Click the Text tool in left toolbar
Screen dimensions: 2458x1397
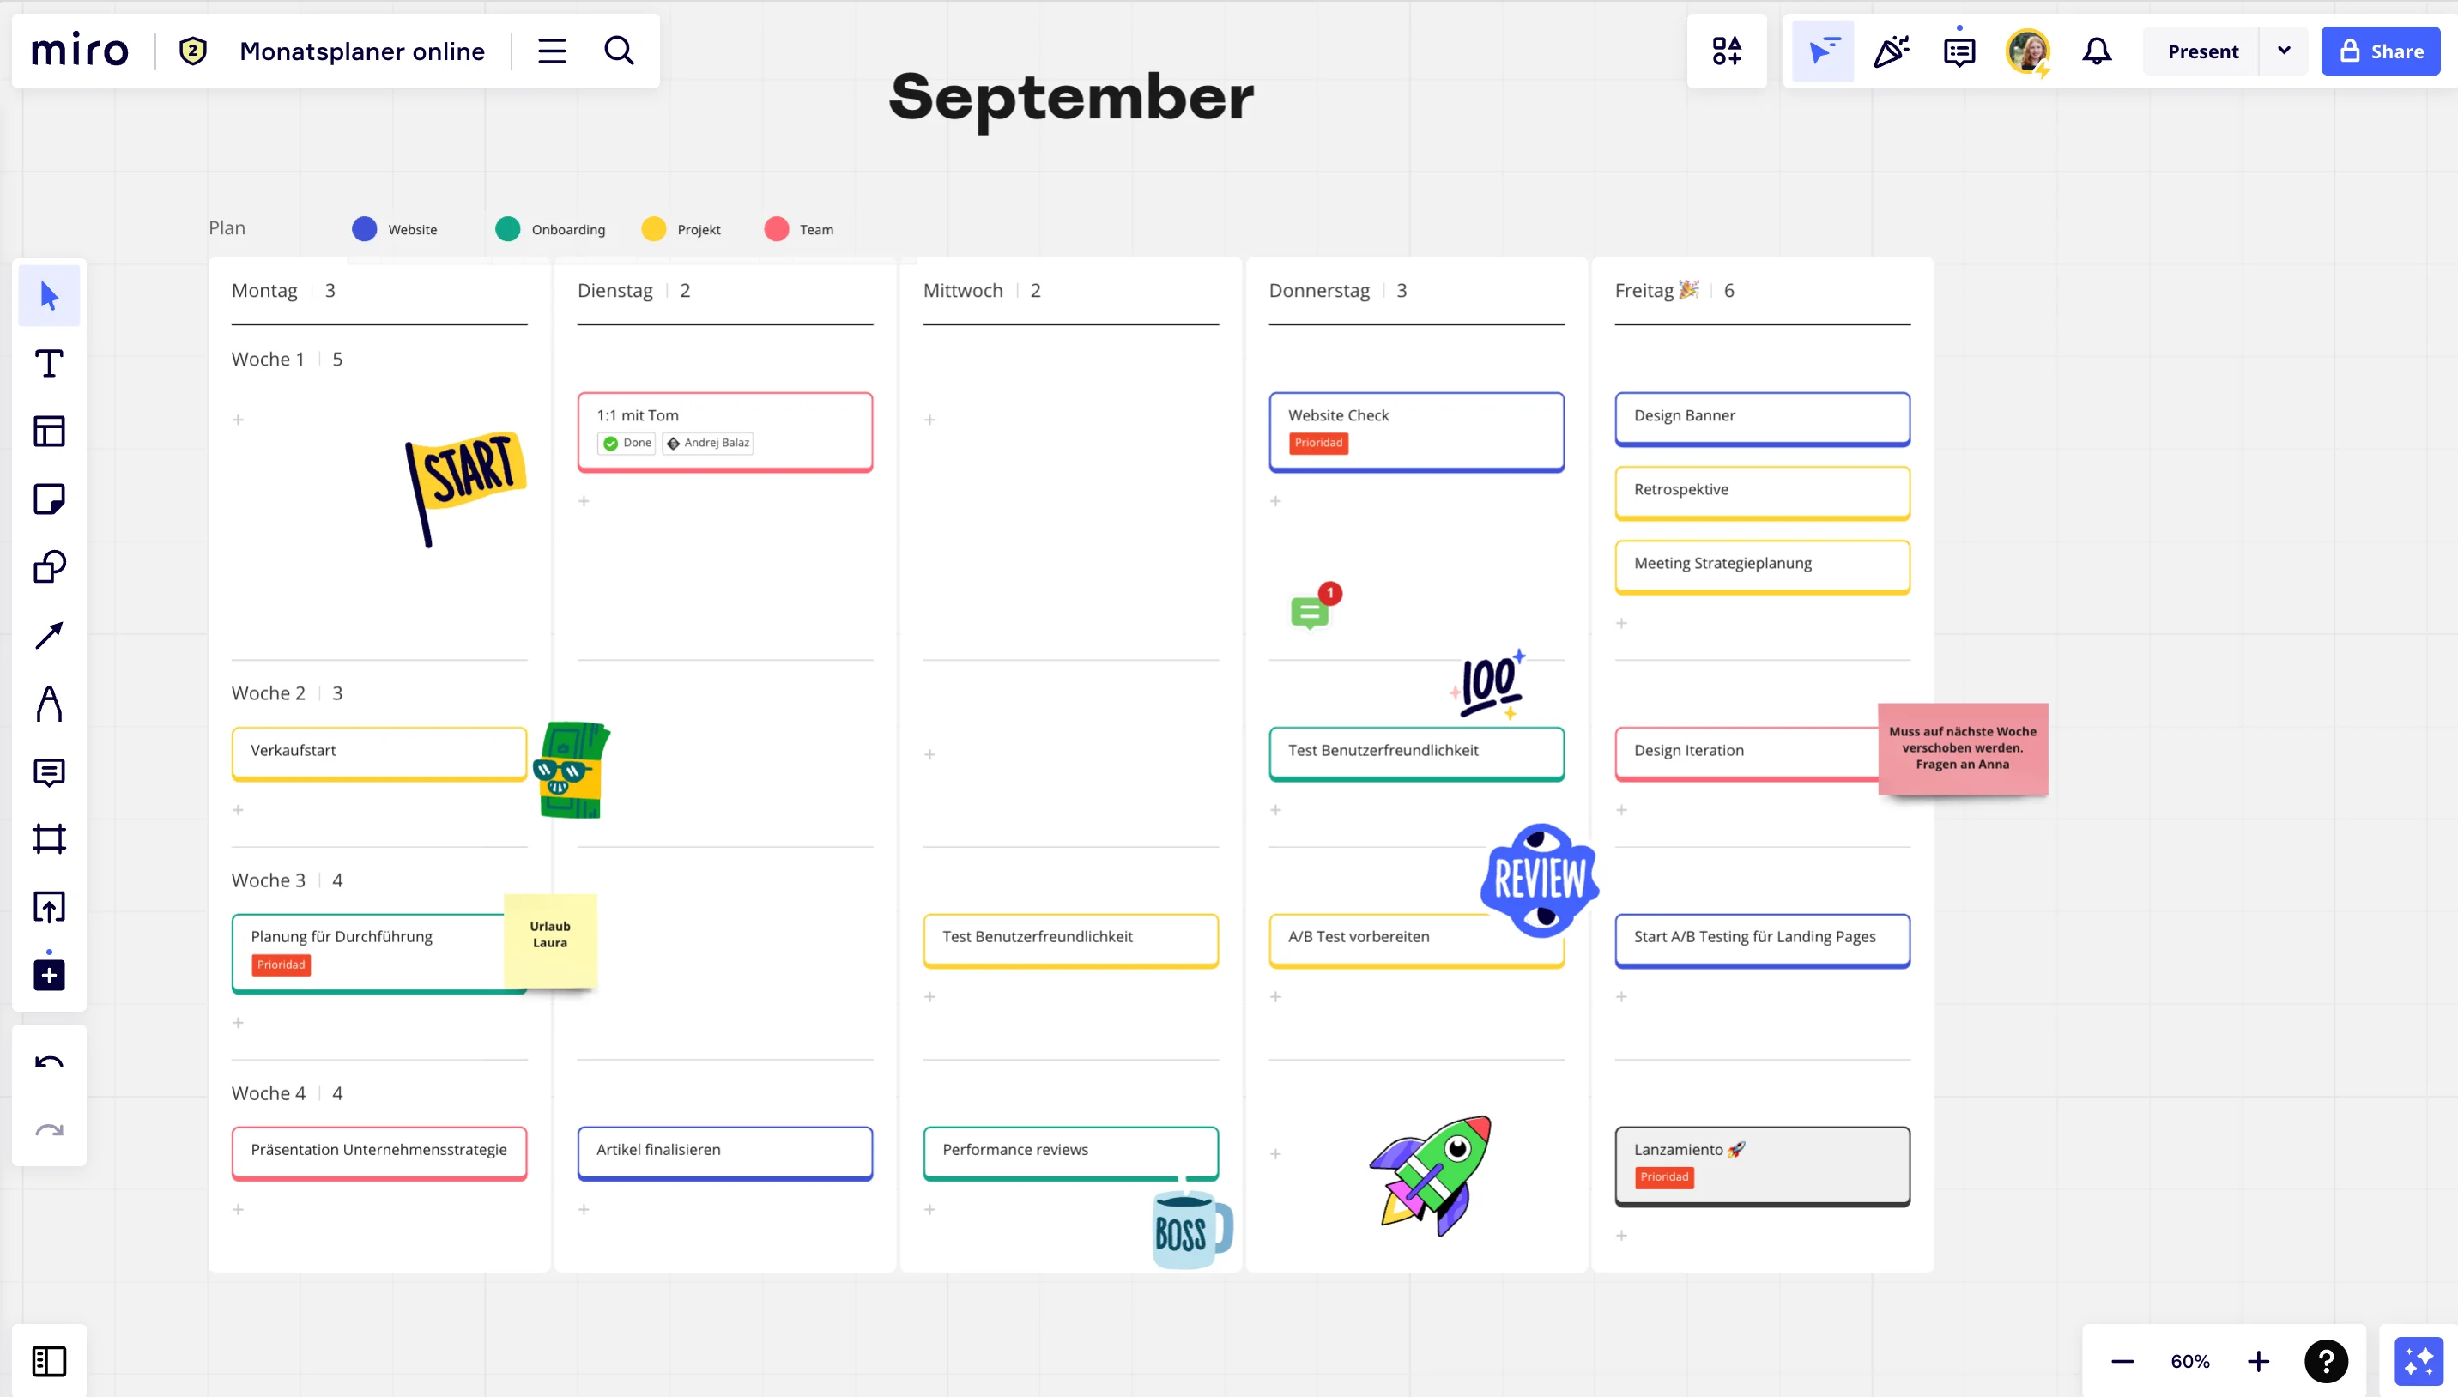coord(47,363)
